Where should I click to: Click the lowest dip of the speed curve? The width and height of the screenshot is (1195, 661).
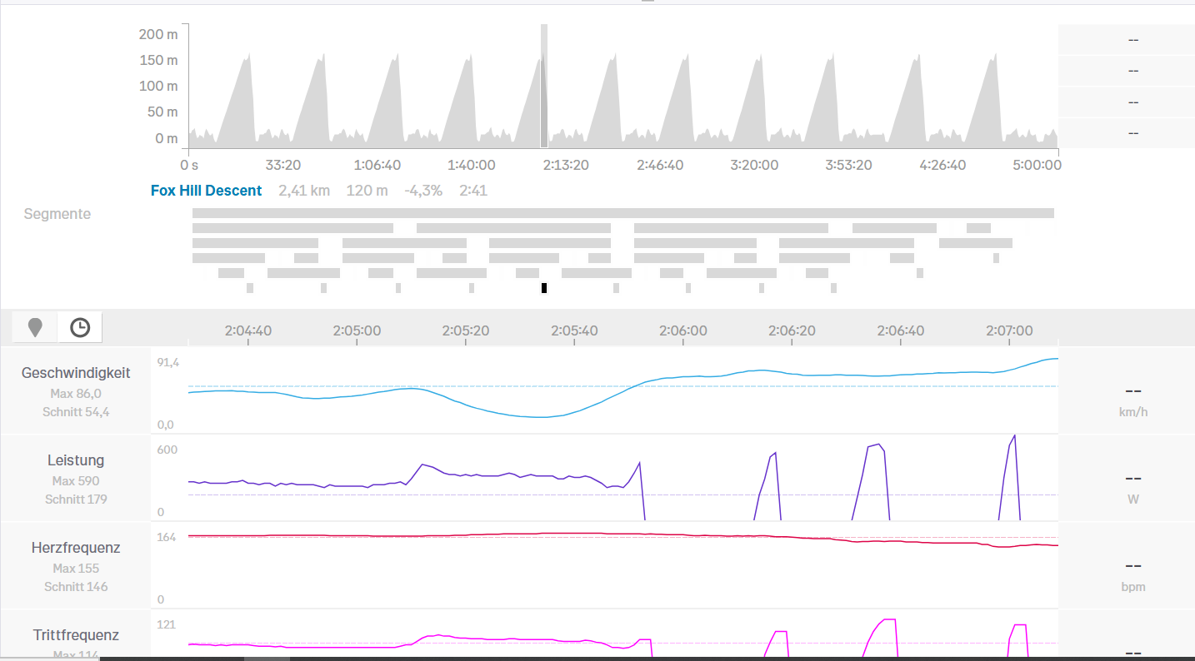coord(542,416)
